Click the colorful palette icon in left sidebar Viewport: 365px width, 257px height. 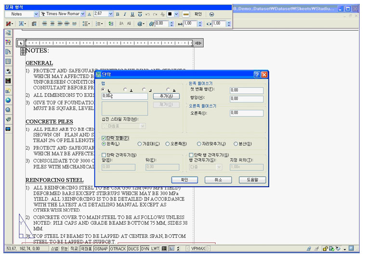[8, 42]
